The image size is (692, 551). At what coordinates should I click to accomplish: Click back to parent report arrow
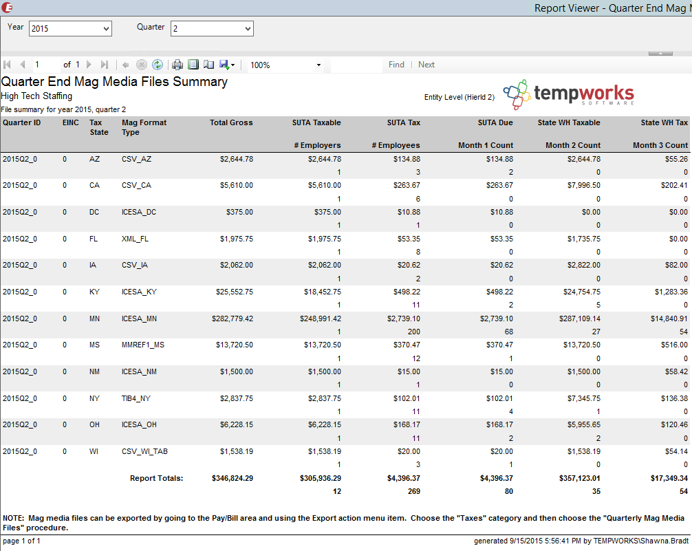coord(126,65)
